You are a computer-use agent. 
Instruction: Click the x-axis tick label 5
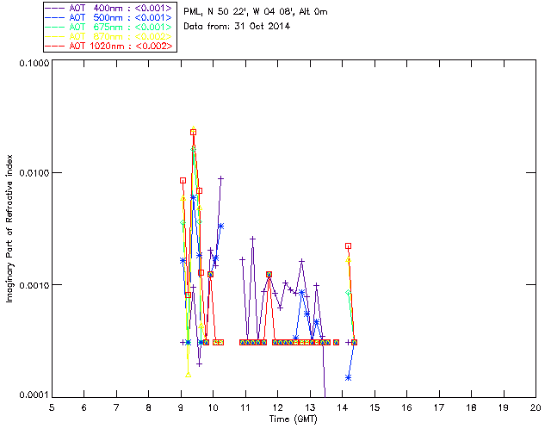[x=52, y=407]
